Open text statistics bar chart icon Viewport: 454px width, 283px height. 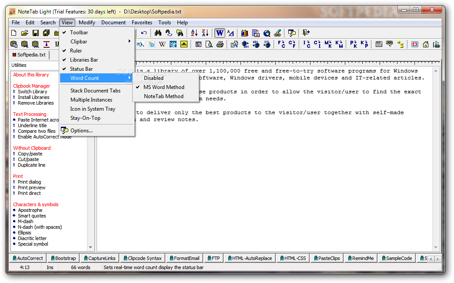click(245, 33)
